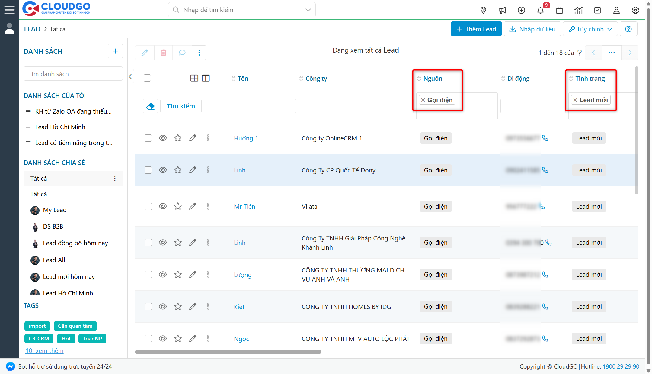652x374 pixels.
Task: Click pencil edit icon for Kiệt row
Action: pyautogui.click(x=193, y=307)
